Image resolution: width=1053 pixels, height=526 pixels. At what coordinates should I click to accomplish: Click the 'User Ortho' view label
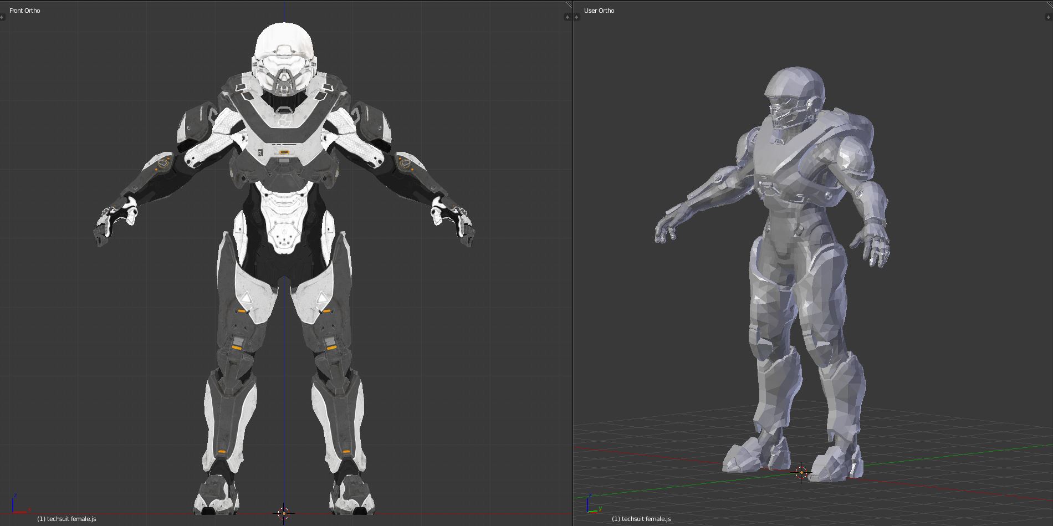tap(599, 11)
